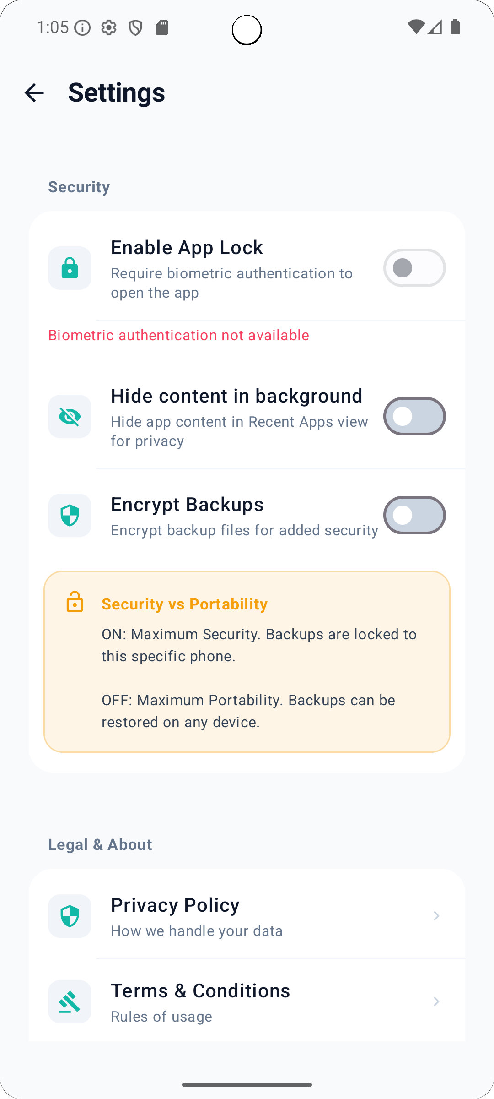Image resolution: width=494 pixels, height=1099 pixels.
Task: Expand Terms & Conditions with the chevron
Action: click(x=436, y=1002)
